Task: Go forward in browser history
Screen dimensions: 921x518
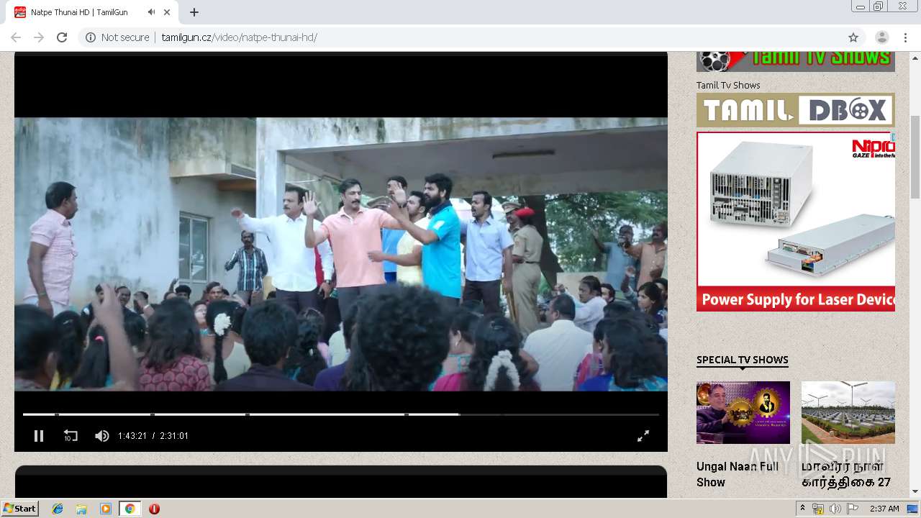Action: [x=39, y=37]
